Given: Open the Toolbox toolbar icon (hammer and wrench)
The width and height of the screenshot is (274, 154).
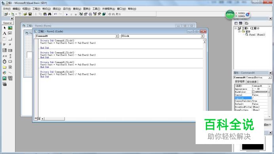Looking at the screenshot, I should pos(99,14).
